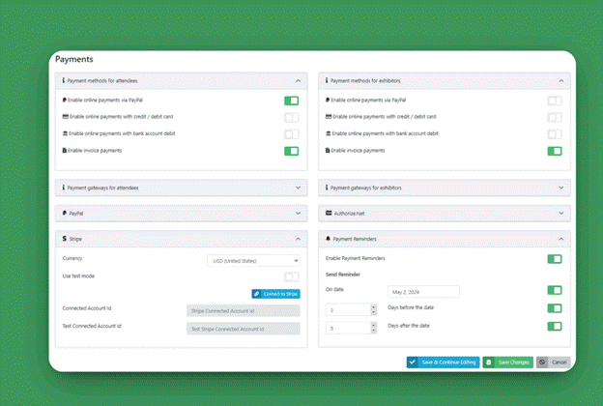Click the On date field showing May 2, 2024
603x406 pixels.
(x=422, y=291)
